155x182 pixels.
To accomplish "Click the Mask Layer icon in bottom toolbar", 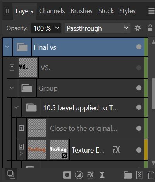I will [x=67, y=175].
